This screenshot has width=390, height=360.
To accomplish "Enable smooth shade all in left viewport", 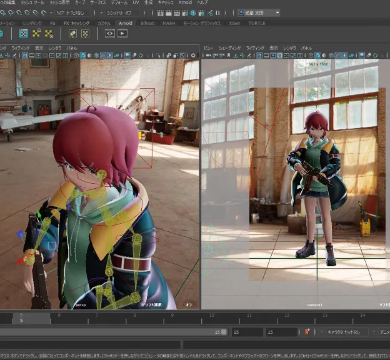I will pyautogui.click(x=83, y=56).
